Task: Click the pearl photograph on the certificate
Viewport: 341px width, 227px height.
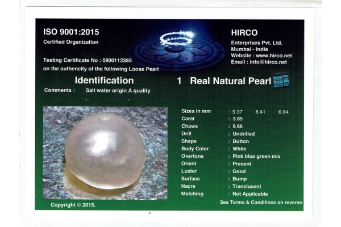Action: 105,153
